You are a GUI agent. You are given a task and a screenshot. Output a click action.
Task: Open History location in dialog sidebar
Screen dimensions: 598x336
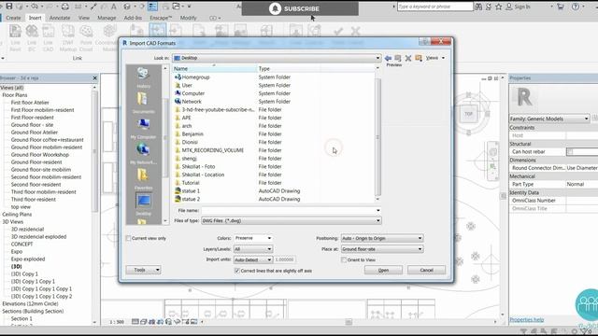pos(143,77)
